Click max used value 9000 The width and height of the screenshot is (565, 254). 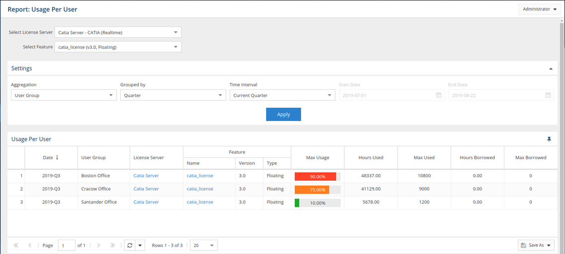[424, 189]
